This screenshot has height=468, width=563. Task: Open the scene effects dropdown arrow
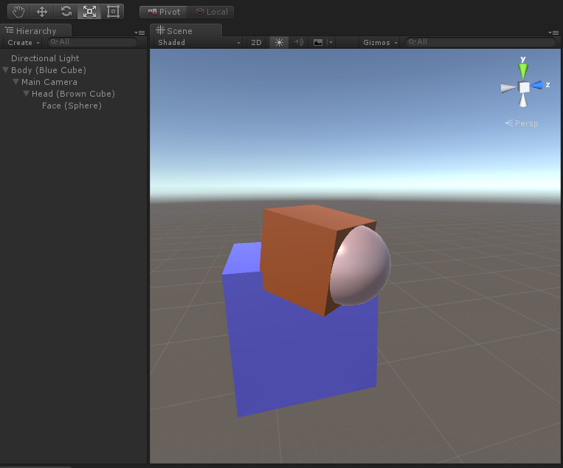click(x=331, y=42)
